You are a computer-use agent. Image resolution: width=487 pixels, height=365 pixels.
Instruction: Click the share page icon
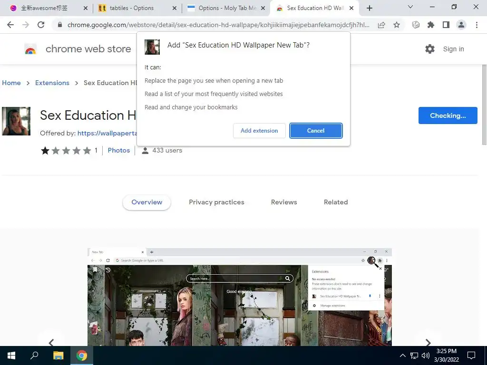(381, 25)
